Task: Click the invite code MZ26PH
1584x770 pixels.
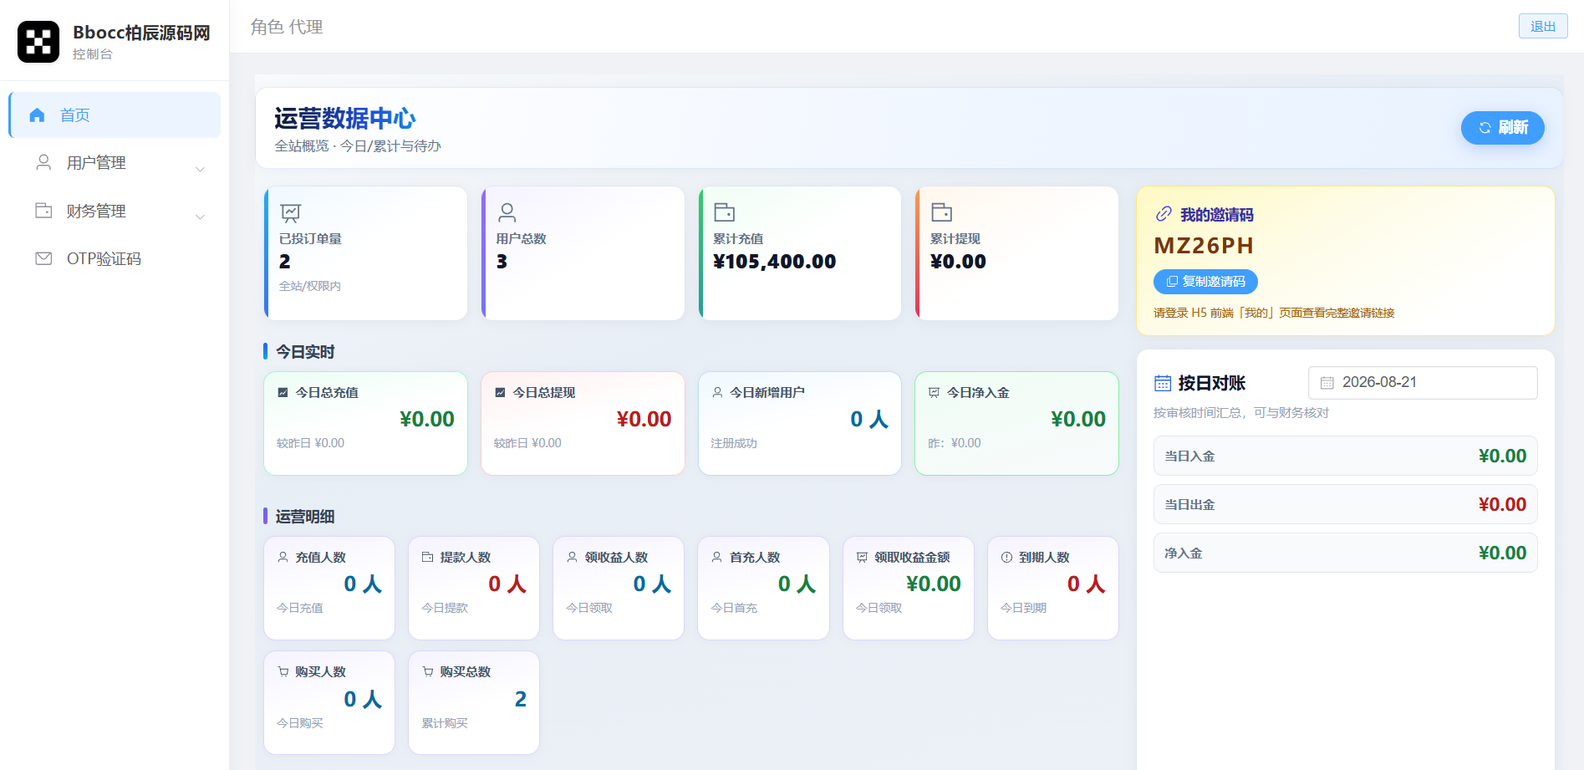Action: pyautogui.click(x=1204, y=246)
